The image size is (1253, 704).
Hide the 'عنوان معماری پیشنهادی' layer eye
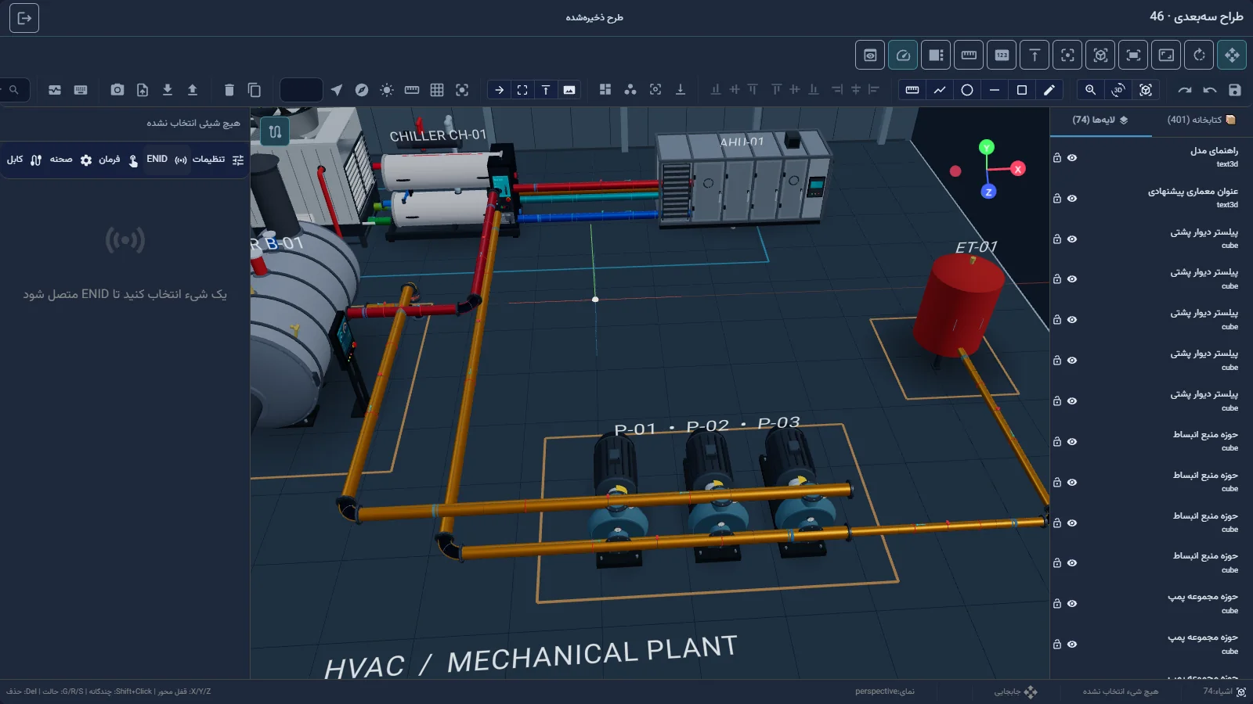point(1072,199)
